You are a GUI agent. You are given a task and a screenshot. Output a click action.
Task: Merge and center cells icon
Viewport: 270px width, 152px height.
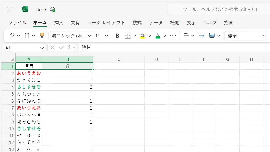tap(212, 36)
